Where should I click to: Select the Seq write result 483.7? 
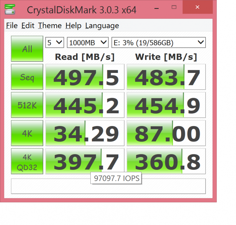tap(166, 77)
